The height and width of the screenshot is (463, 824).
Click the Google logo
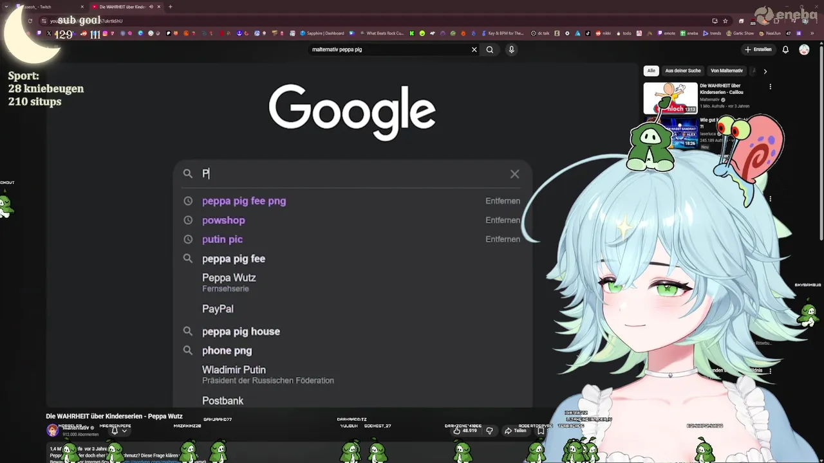(352, 113)
